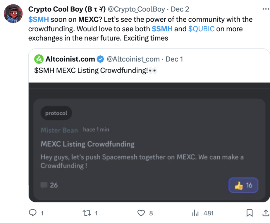This screenshot has height=223, width=270.
Task: Click Altcoinist.com green logo avatar
Action: pos(39,59)
